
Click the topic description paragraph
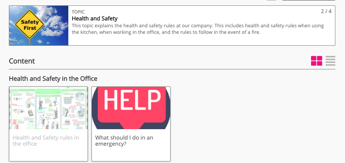coord(198,29)
